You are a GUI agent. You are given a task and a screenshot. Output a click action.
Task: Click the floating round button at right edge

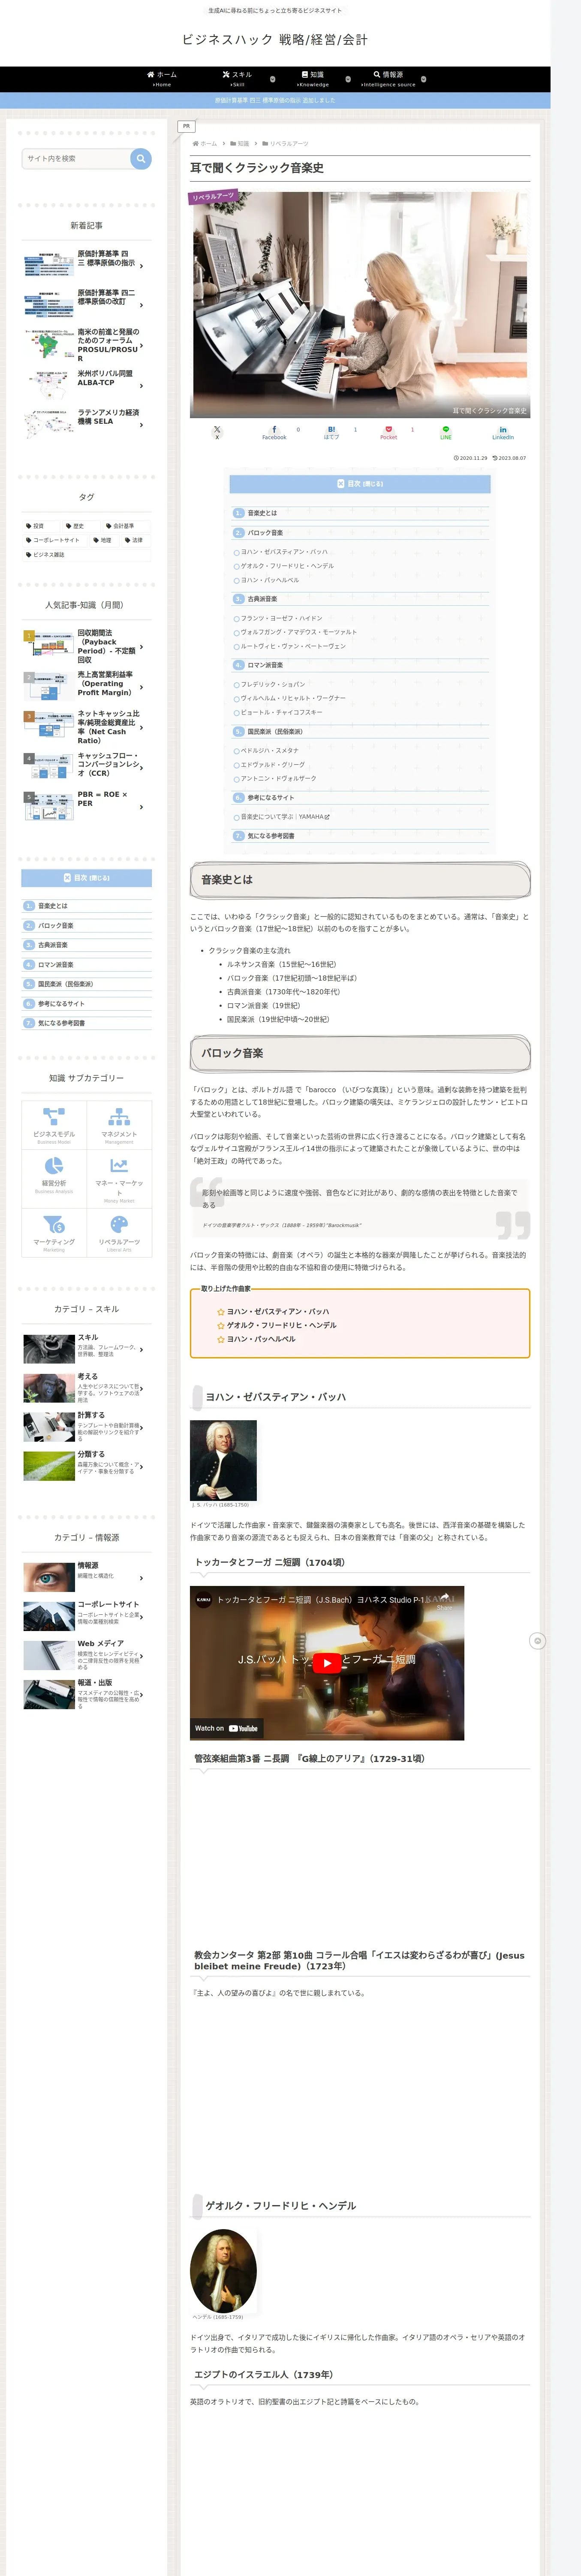(x=537, y=1641)
